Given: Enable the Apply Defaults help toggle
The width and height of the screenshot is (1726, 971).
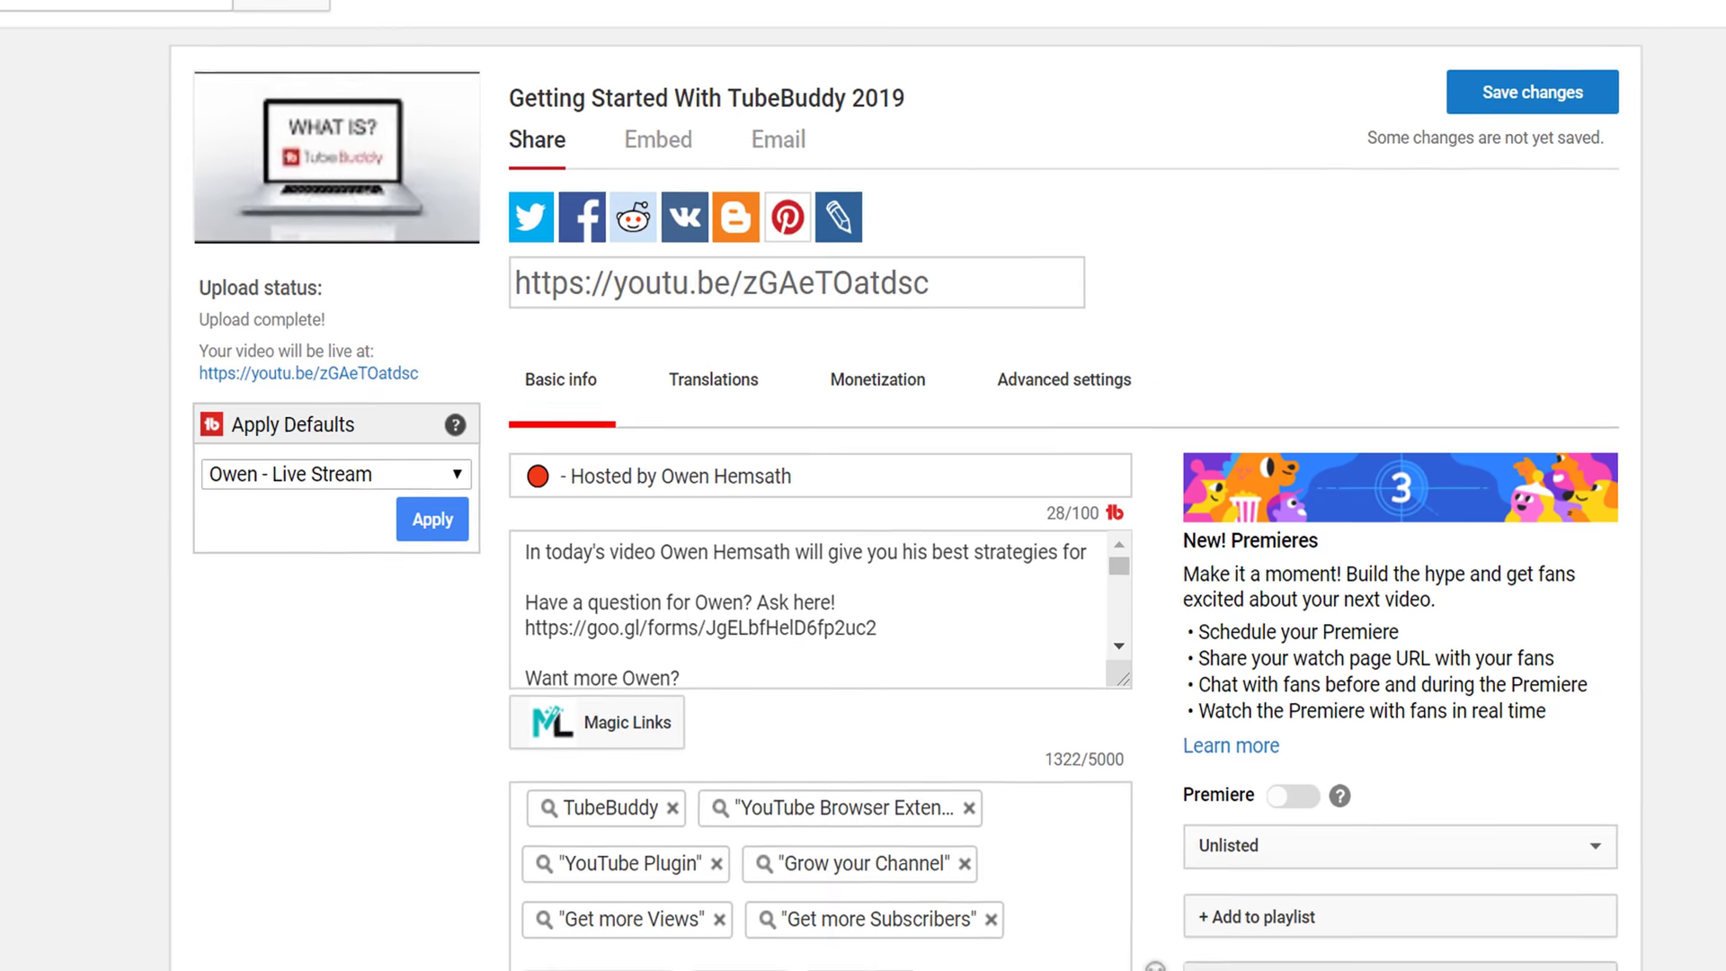Looking at the screenshot, I should [455, 423].
